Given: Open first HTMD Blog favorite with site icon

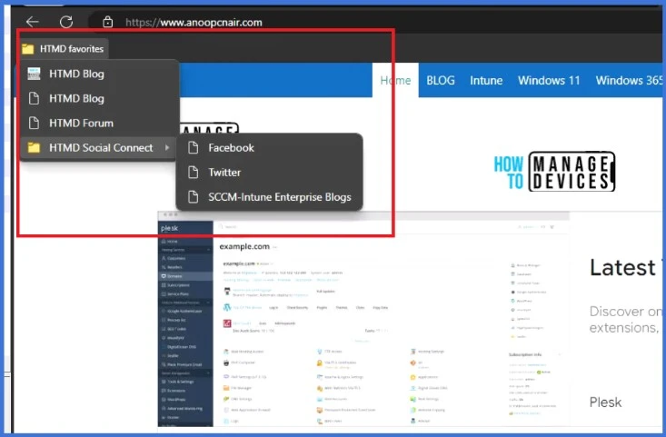Looking at the screenshot, I should pyautogui.click(x=98, y=74).
